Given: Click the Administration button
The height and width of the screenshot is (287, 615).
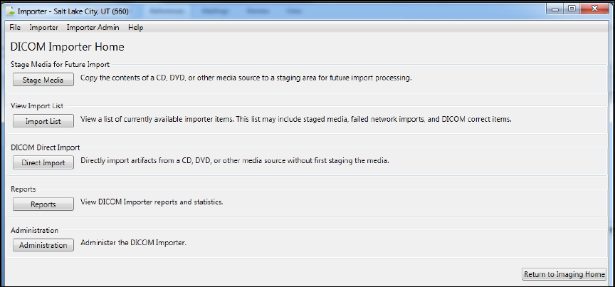Looking at the screenshot, I should [43, 245].
